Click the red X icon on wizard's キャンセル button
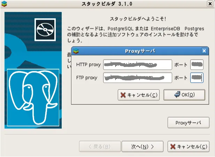Image resolution: width=215 pixels, height=157 pixels. point(173,147)
